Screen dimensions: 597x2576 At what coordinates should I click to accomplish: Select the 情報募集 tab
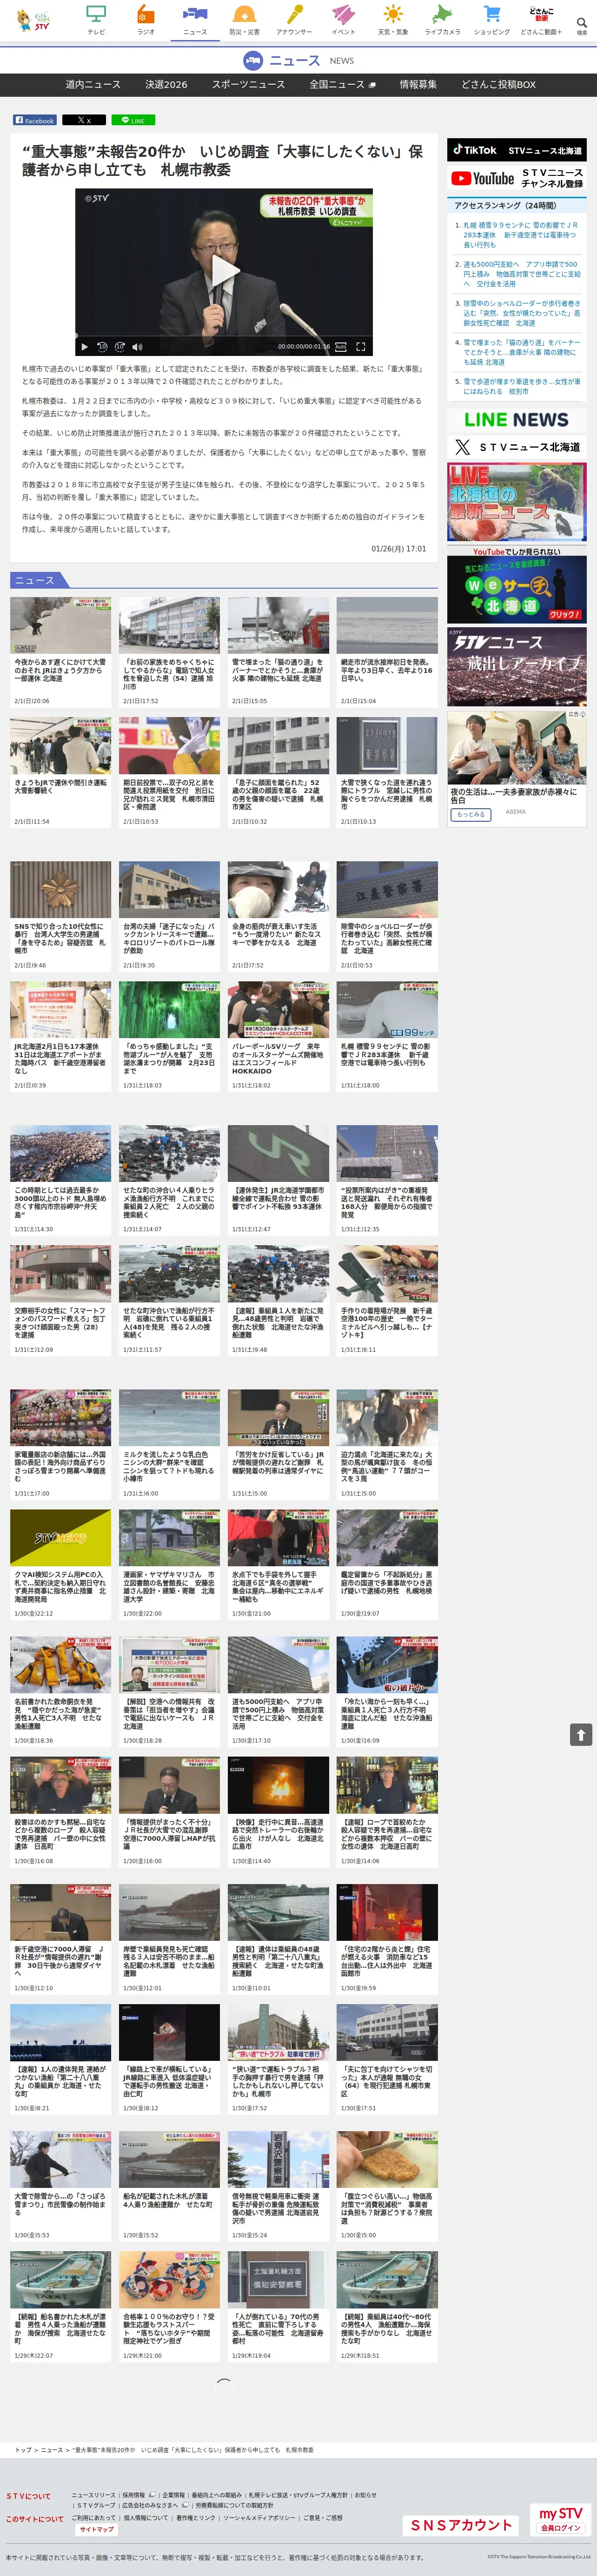pos(418,84)
